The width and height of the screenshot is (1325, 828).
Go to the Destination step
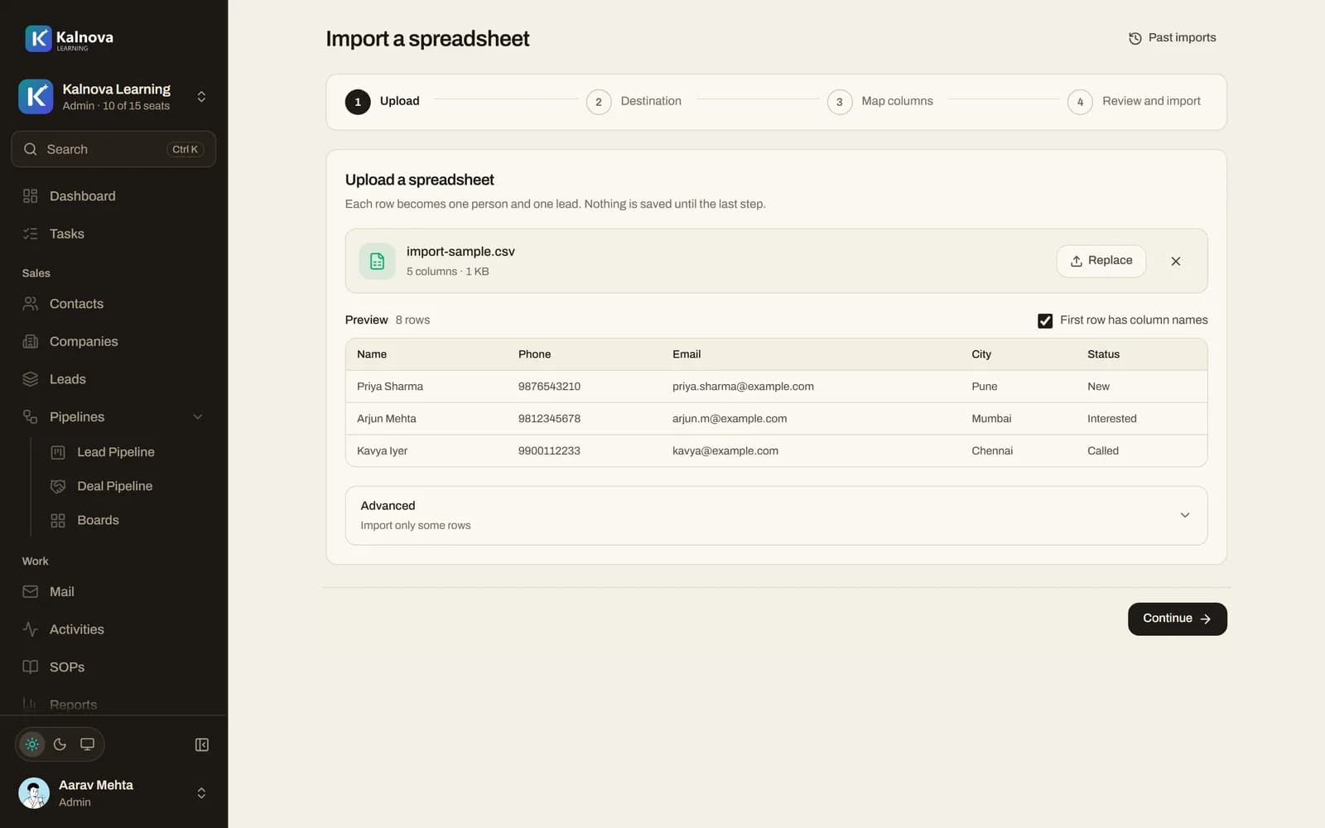click(x=634, y=101)
